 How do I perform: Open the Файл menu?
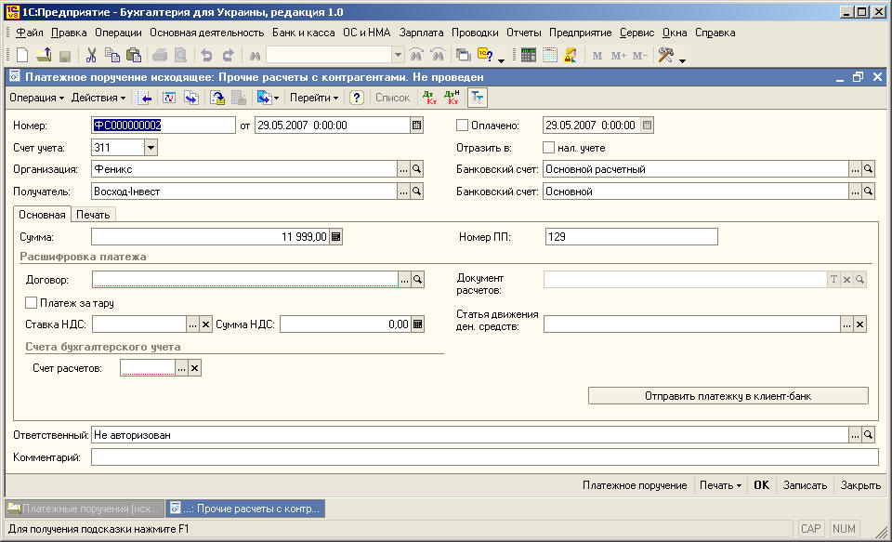point(30,33)
